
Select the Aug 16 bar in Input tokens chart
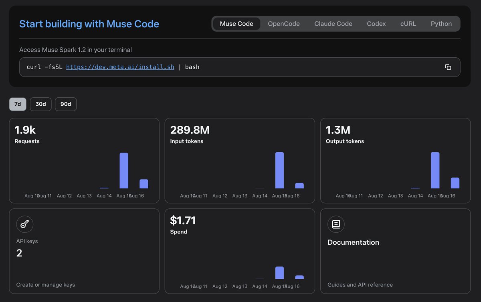coord(299,185)
